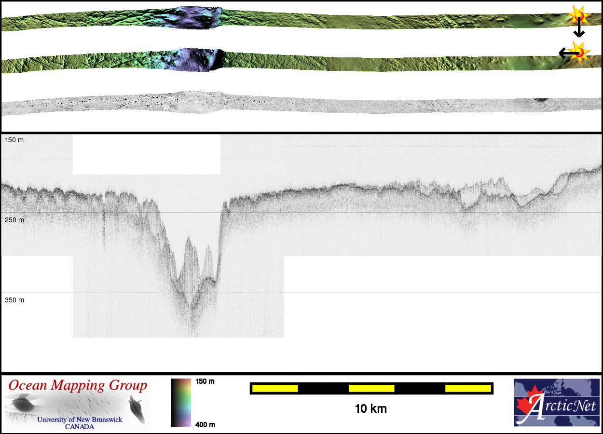This screenshot has width=603, height=434.
Task: Select University of New Brunswick text
Action: tap(80, 420)
